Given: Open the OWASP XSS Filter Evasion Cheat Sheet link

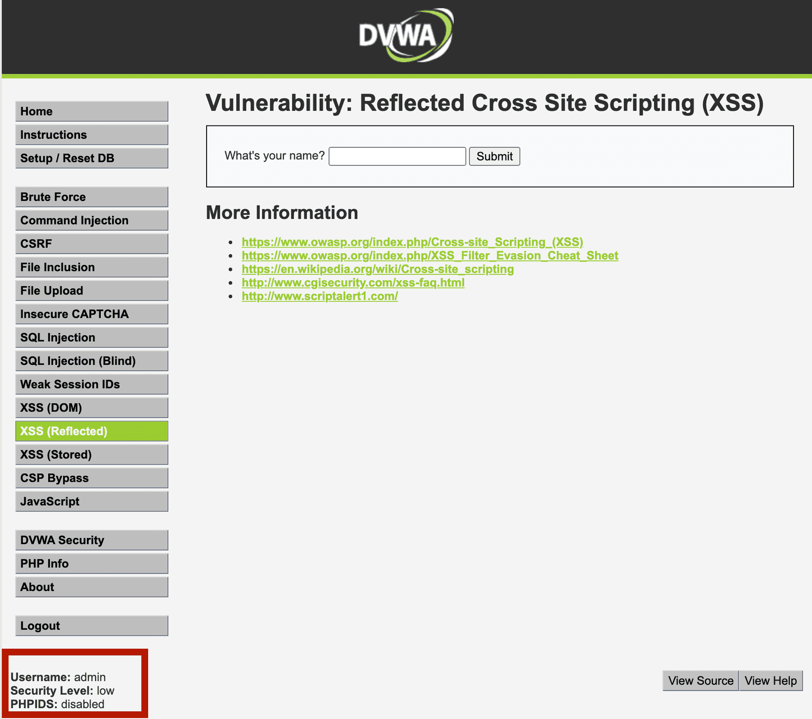Looking at the screenshot, I should point(430,255).
